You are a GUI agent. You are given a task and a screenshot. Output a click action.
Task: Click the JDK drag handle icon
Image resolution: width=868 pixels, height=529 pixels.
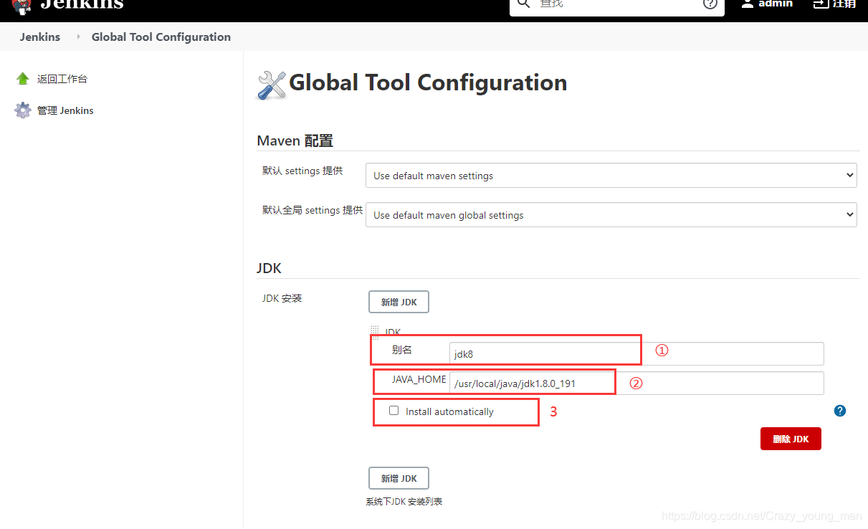coord(374,331)
